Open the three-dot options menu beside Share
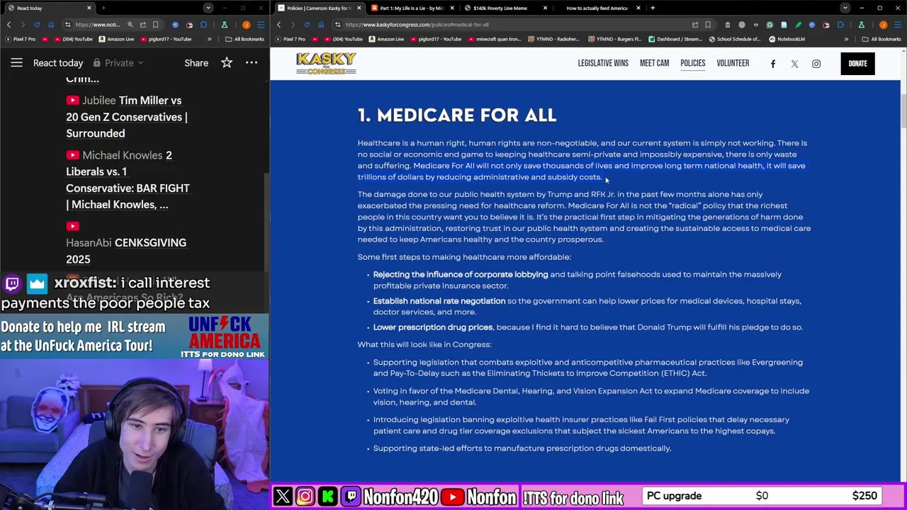Viewport: 907px width, 510px height. (x=252, y=63)
